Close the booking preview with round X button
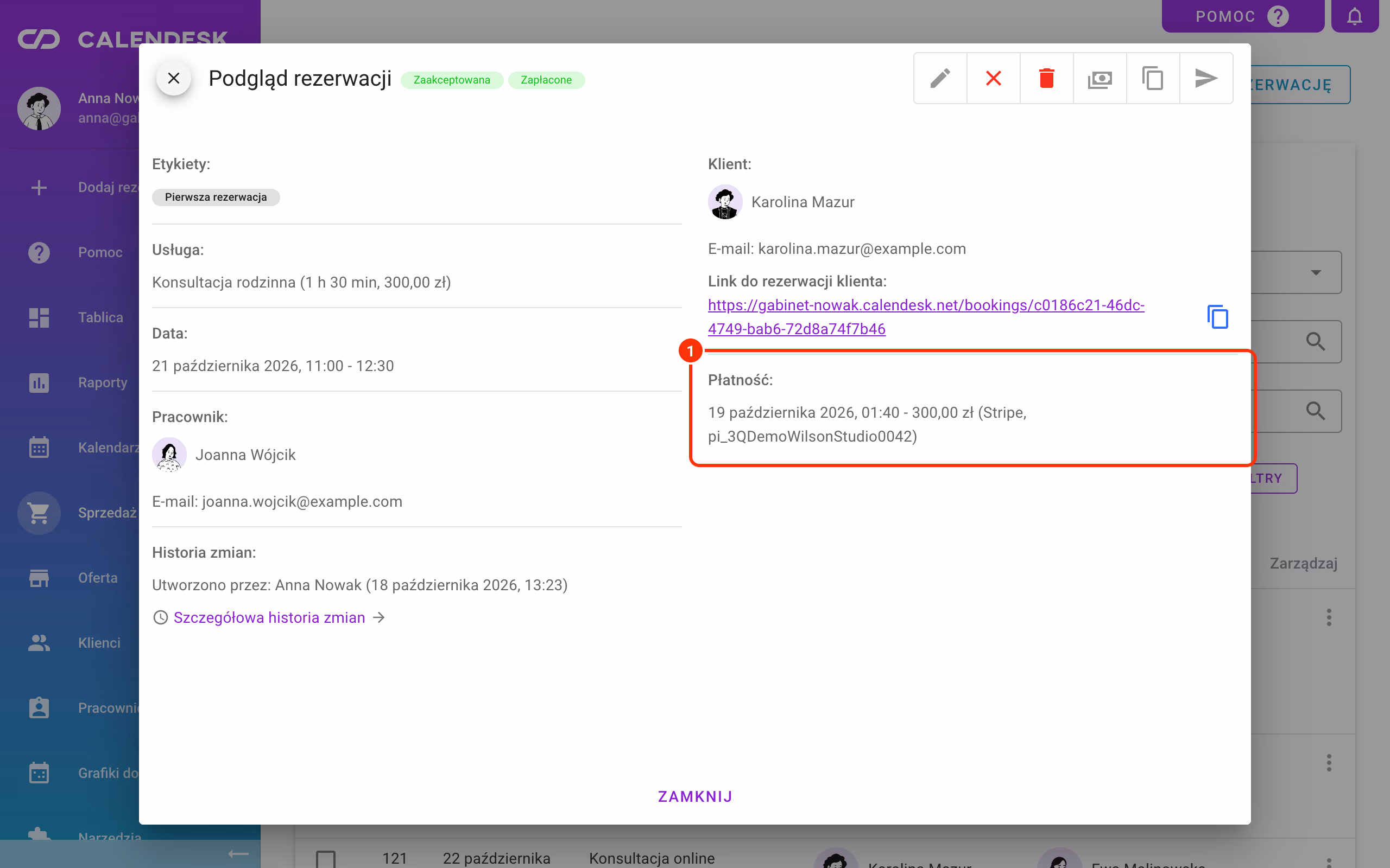Screen dimensions: 1390x868 [173, 78]
